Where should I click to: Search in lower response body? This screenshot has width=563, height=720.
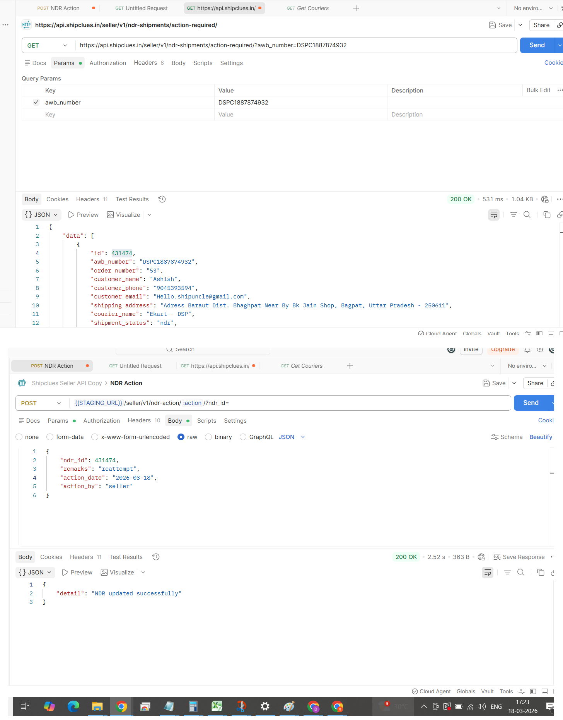pos(520,572)
